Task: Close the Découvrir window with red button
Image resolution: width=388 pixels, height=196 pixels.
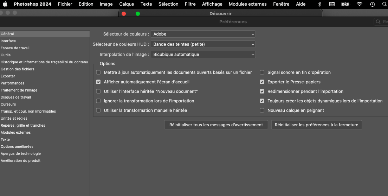Action: click(x=124, y=14)
